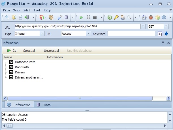Click the green round check icon
Viewport: 173px width, 130px height.
click(110, 17)
